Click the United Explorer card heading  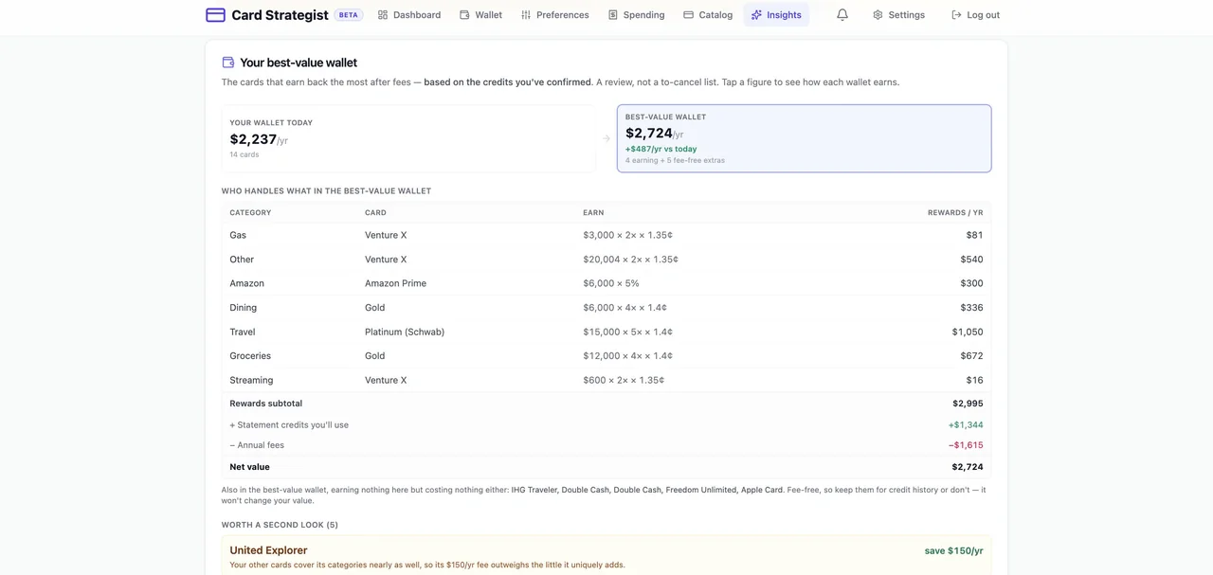point(268,550)
